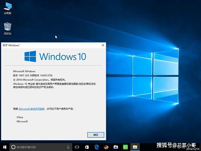Image resolution: width=201 pixels, height=151 pixels.
Task: Select the Recycle Bin (回收站) desktop icon
Action: pyautogui.click(x=8, y=28)
